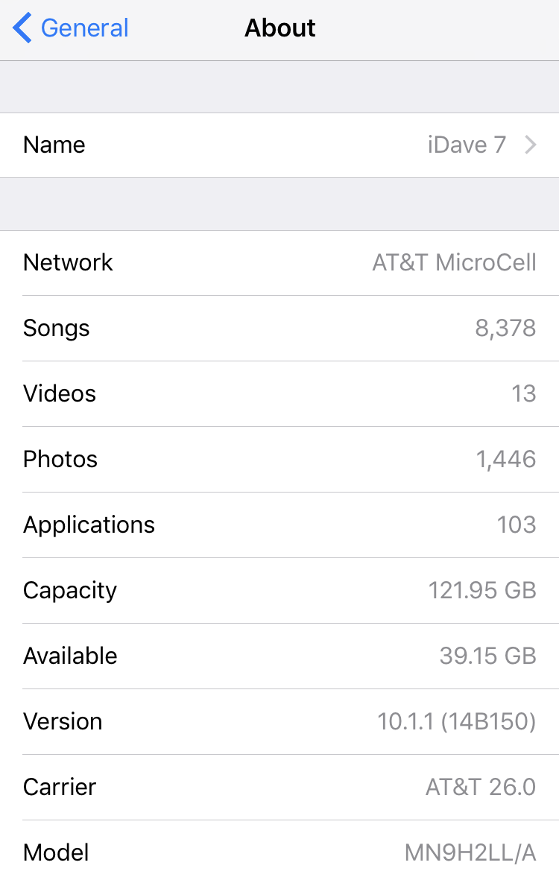The width and height of the screenshot is (559, 877).
Task: Tap the Name row label
Action: pyautogui.click(x=54, y=145)
